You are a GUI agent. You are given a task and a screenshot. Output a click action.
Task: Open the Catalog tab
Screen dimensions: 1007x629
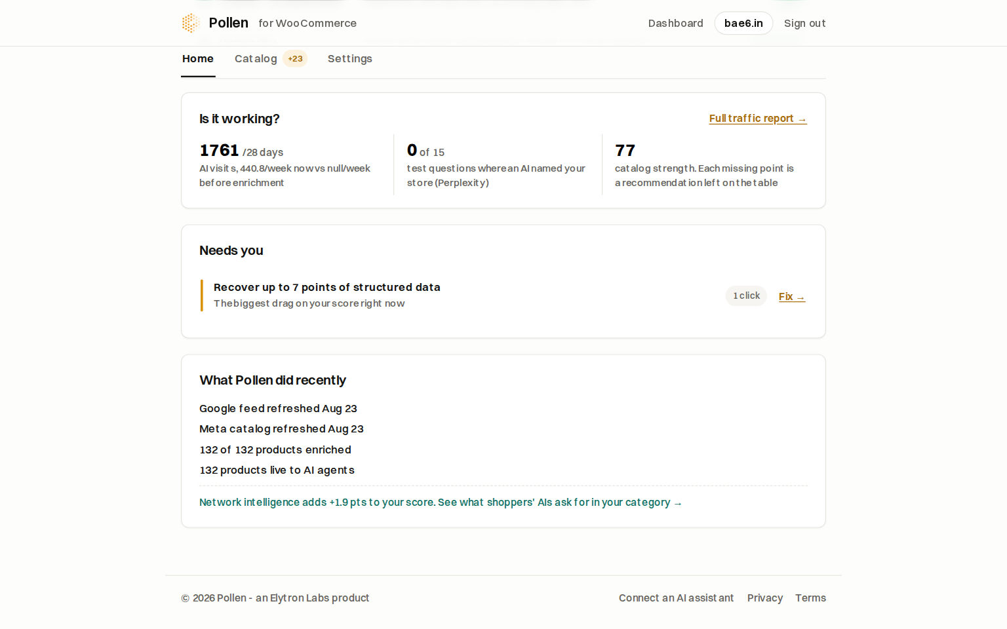coord(256,58)
